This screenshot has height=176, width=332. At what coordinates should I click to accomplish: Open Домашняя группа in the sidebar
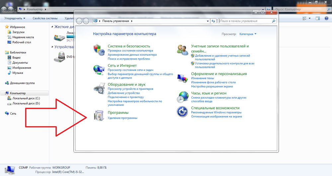[x=22, y=83]
